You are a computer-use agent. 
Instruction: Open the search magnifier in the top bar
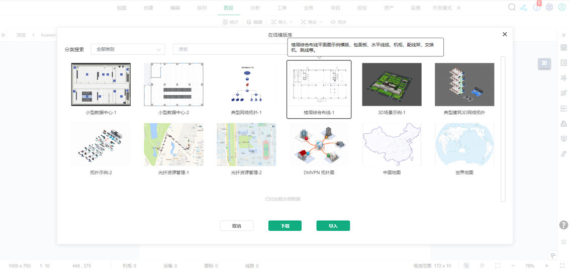(512, 7)
